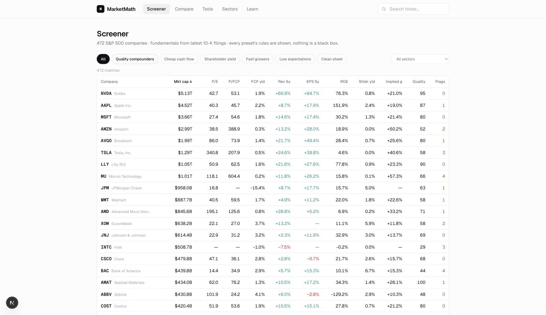Select the Cheap cash flow preset

(x=179, y=59)
